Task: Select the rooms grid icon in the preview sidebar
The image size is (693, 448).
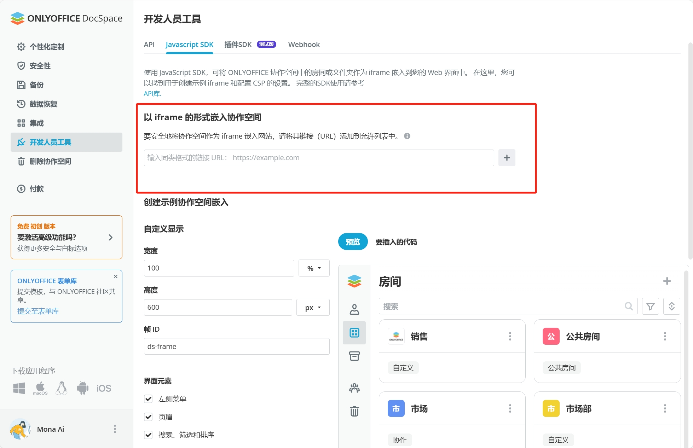Action: 354,333
